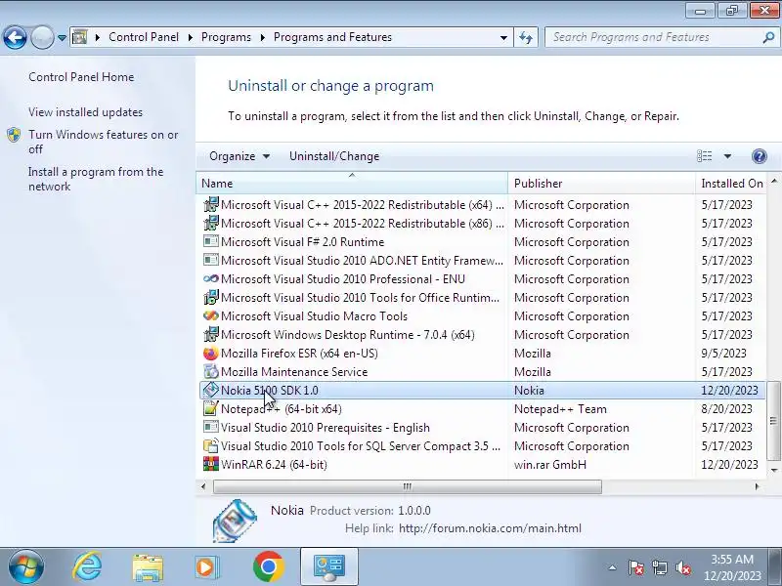Screen dimensions: 782x586
Task: Open View installed updates link
Action: [x=85, y=112]
